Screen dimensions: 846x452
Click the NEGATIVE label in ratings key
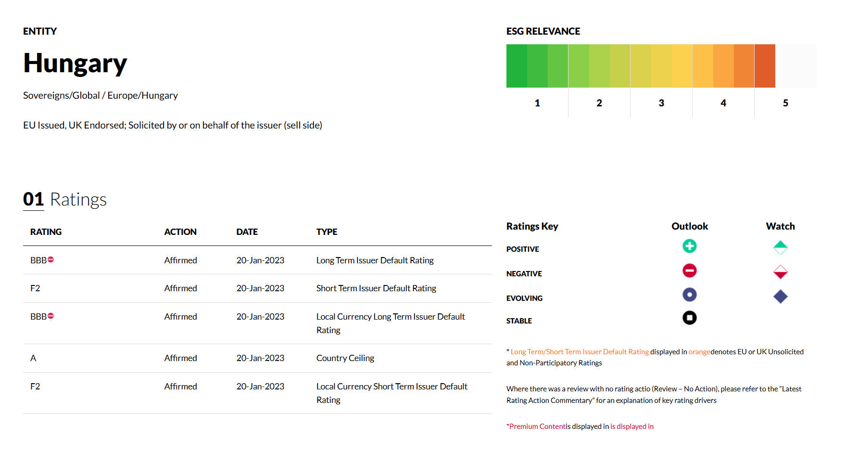tap(524, 274)
